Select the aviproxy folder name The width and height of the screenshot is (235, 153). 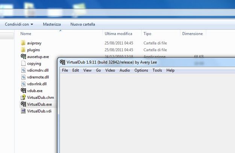tap(34, 43)
